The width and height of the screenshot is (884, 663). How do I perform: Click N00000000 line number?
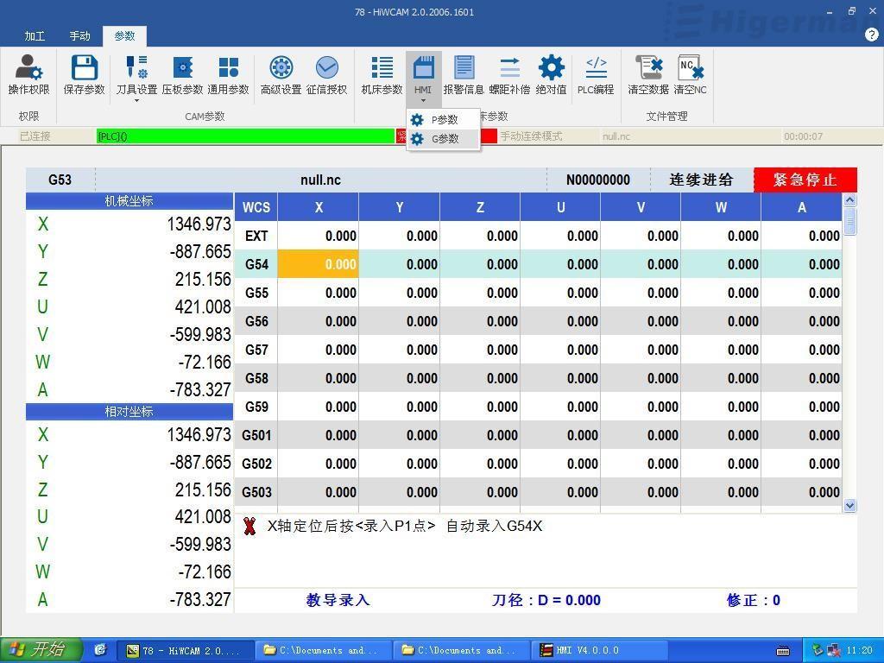click(x=598, y=180)
